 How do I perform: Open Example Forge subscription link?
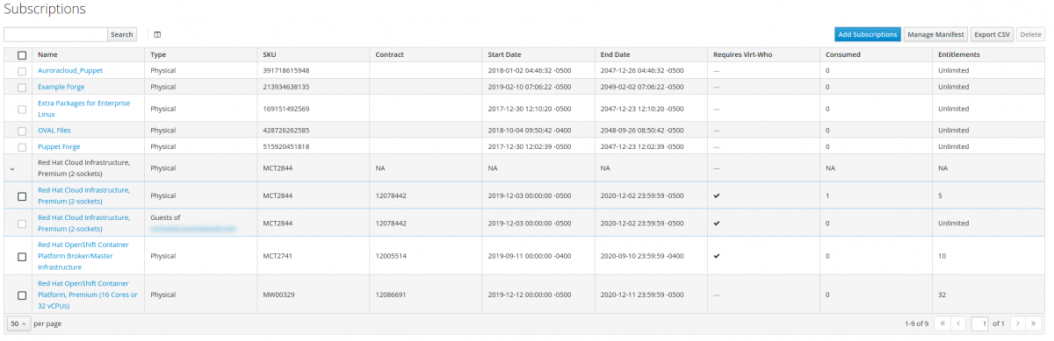[61, 87]
